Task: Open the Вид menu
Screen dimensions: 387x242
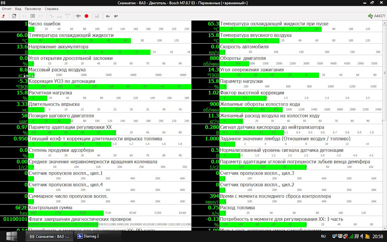Action: (x=18, y=8)
